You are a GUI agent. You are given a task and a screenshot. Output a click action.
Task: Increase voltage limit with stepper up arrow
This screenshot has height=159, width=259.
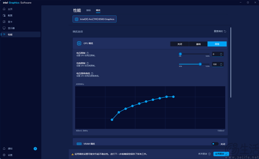point(221,53)
